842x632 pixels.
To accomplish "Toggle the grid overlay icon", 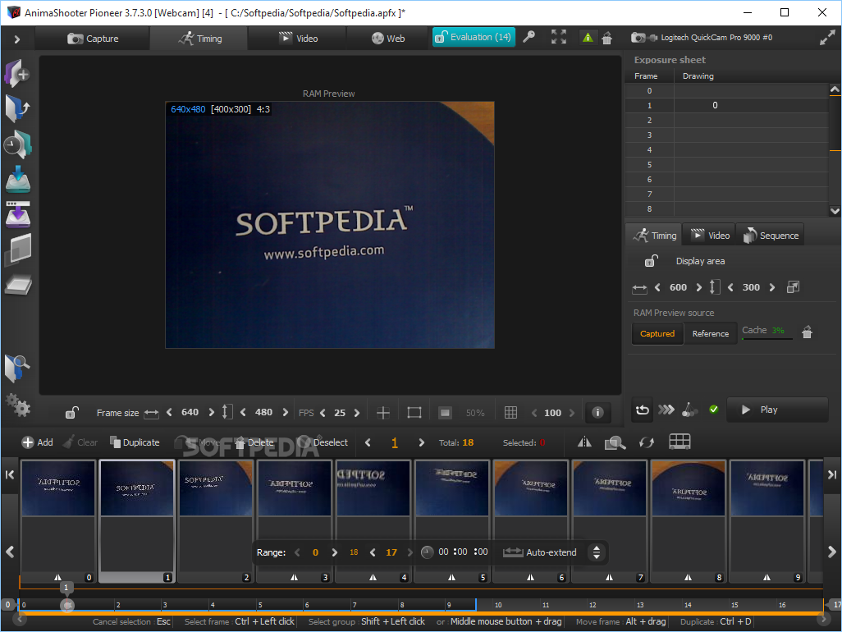I will coord(510,412).
